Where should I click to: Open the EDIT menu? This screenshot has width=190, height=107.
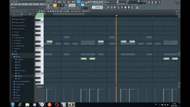[16, 4]
